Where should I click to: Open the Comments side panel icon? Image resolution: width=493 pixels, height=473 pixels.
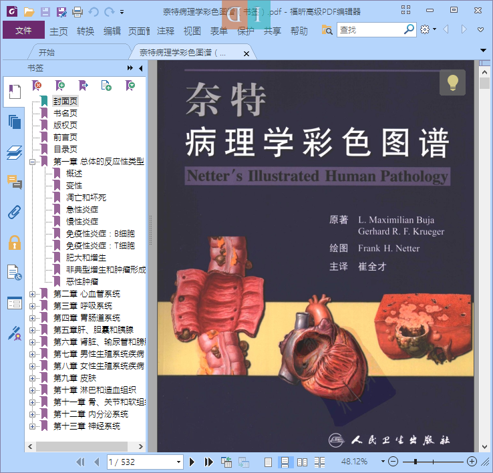15,182
